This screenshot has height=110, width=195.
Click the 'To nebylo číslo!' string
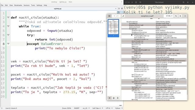coord(65,48)
